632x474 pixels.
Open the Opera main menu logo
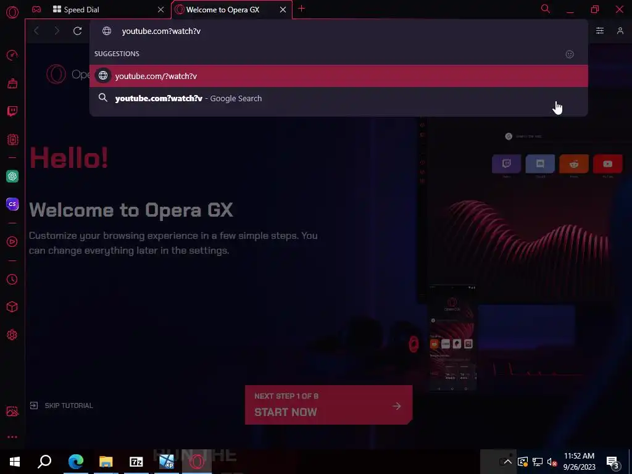point(12,12)
